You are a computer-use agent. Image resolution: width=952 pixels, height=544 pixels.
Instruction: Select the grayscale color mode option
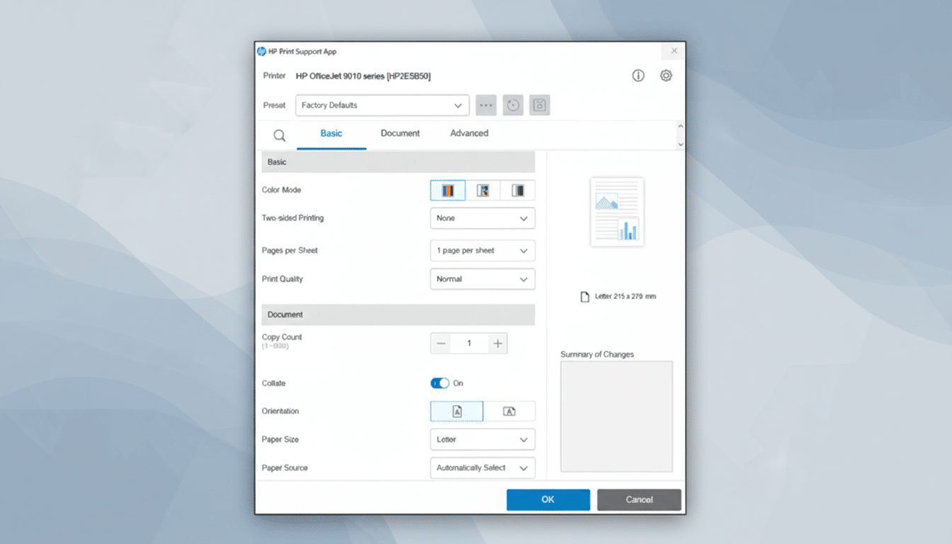coord(482,190)
